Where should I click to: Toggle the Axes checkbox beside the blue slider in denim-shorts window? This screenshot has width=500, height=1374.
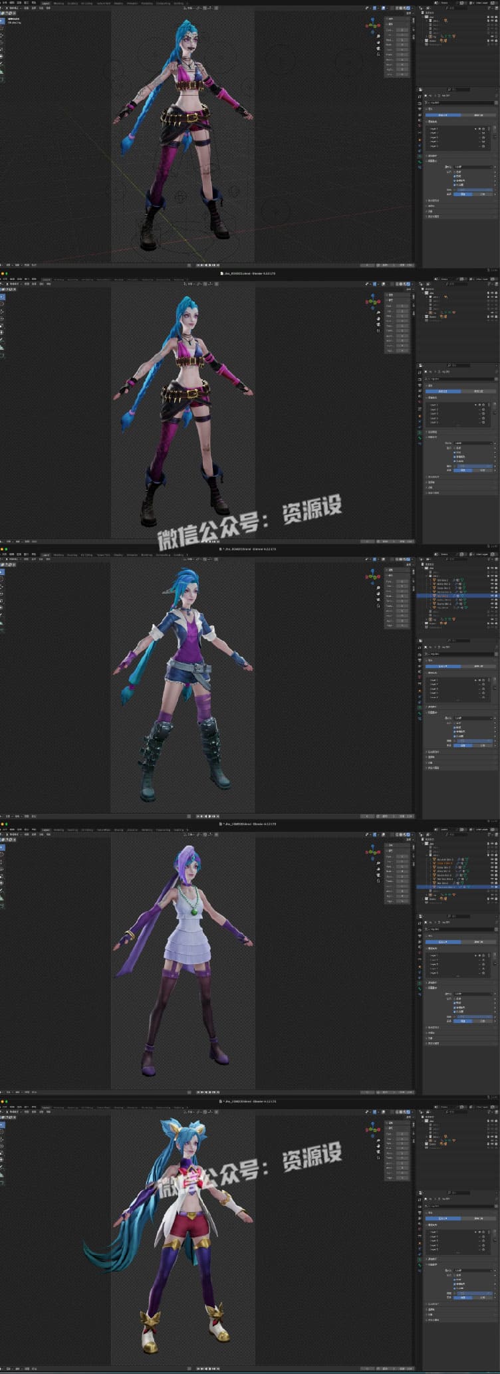click(455, 741)
